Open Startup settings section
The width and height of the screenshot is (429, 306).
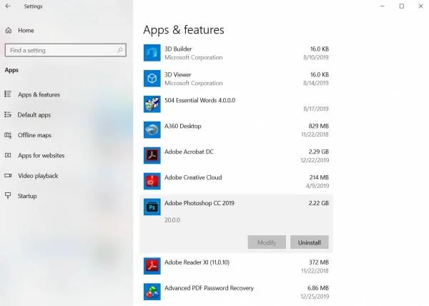(27, 196)
